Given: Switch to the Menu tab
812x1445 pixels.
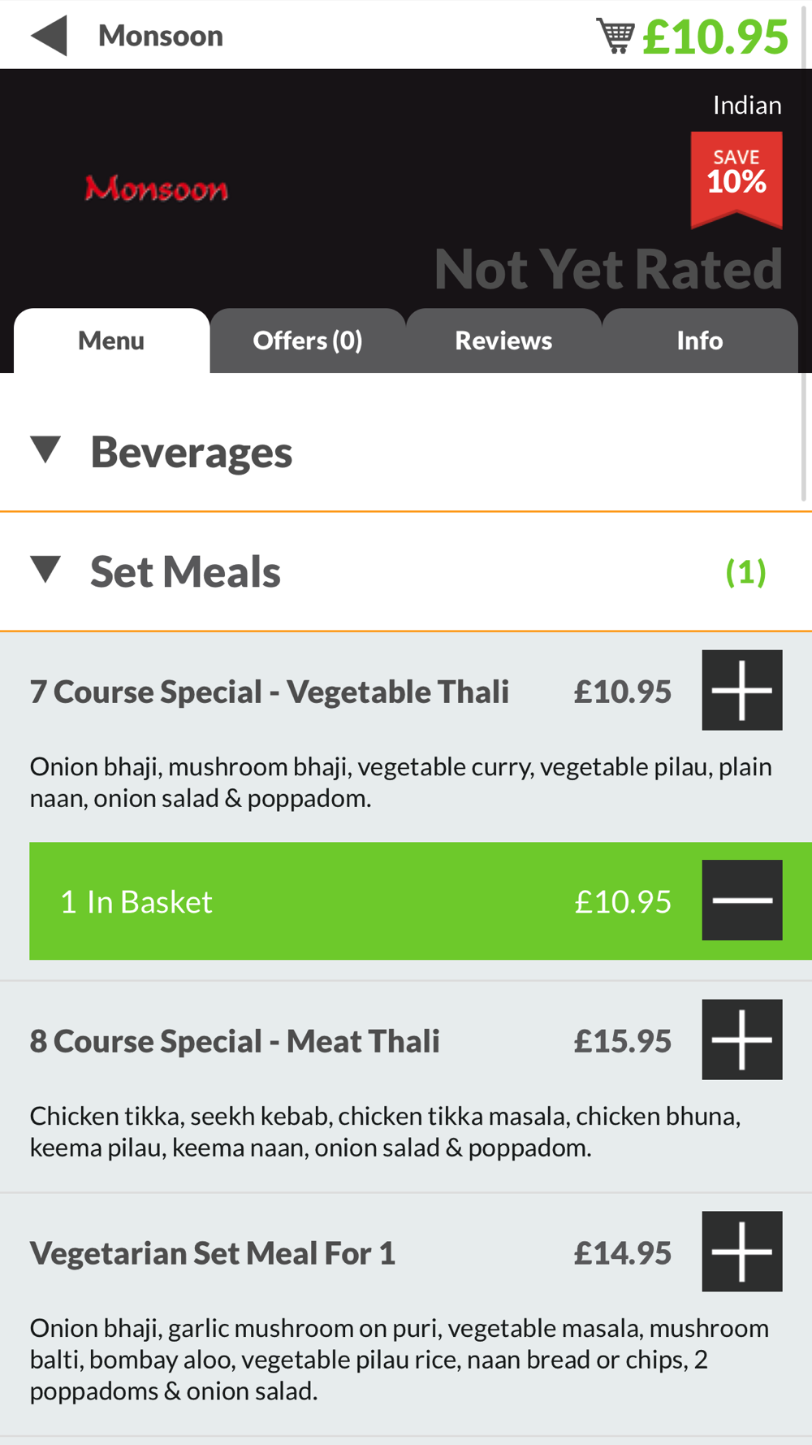Looking at the screenshot, I should pos(111,341).
